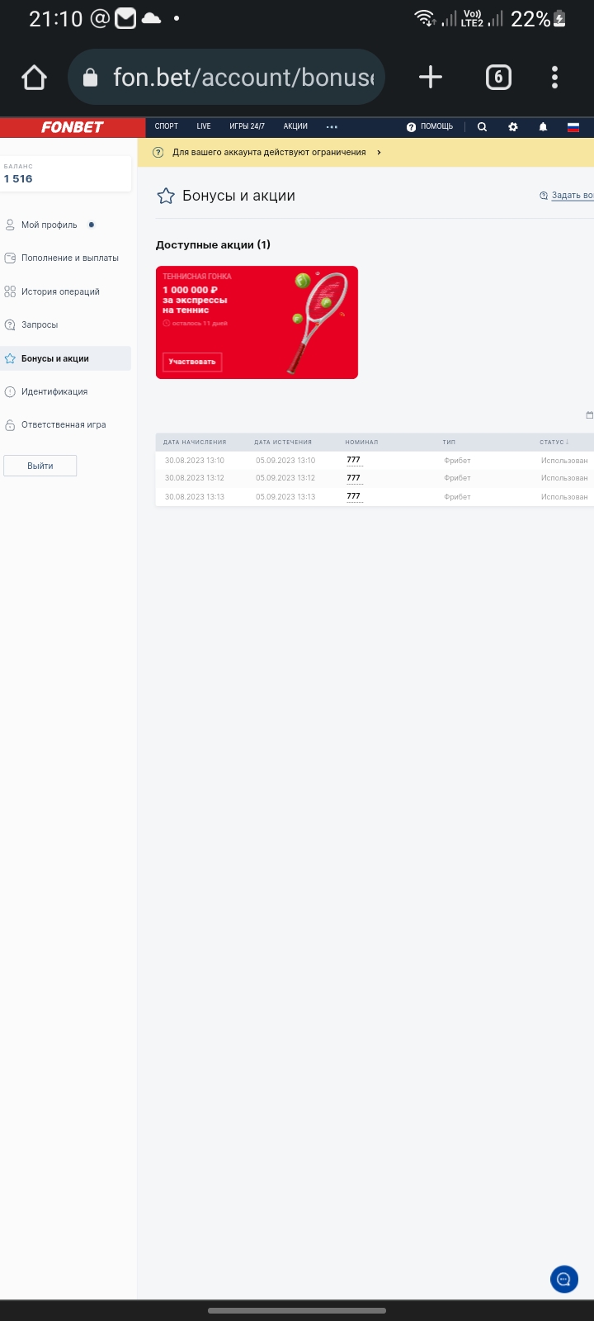The height and width of the screenshot is (1321, 594).
Task: Sort by Дата начисления column header
Action: 195,443
